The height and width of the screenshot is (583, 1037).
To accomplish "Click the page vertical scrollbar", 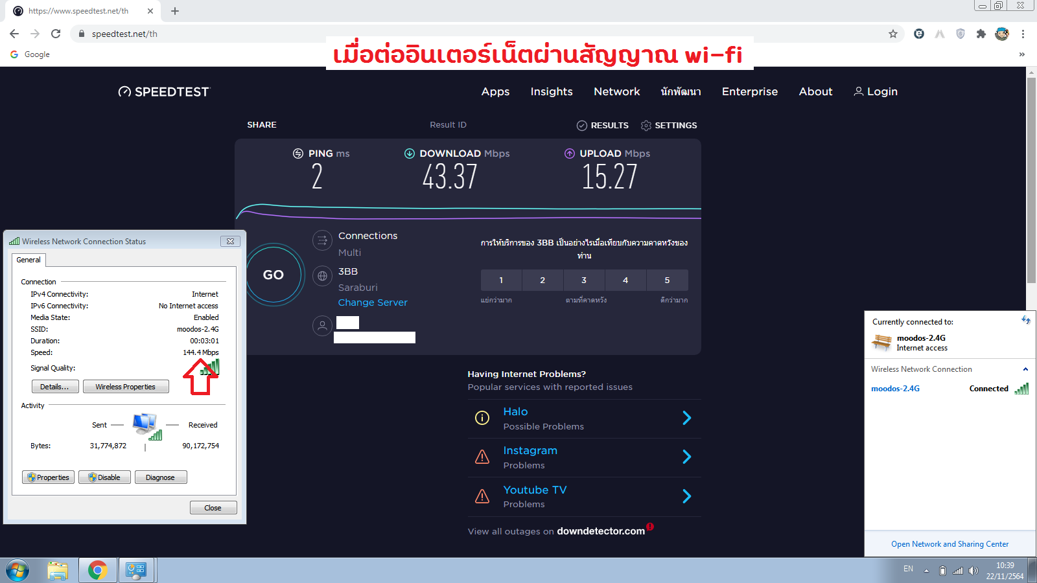I will point(1031,181).
